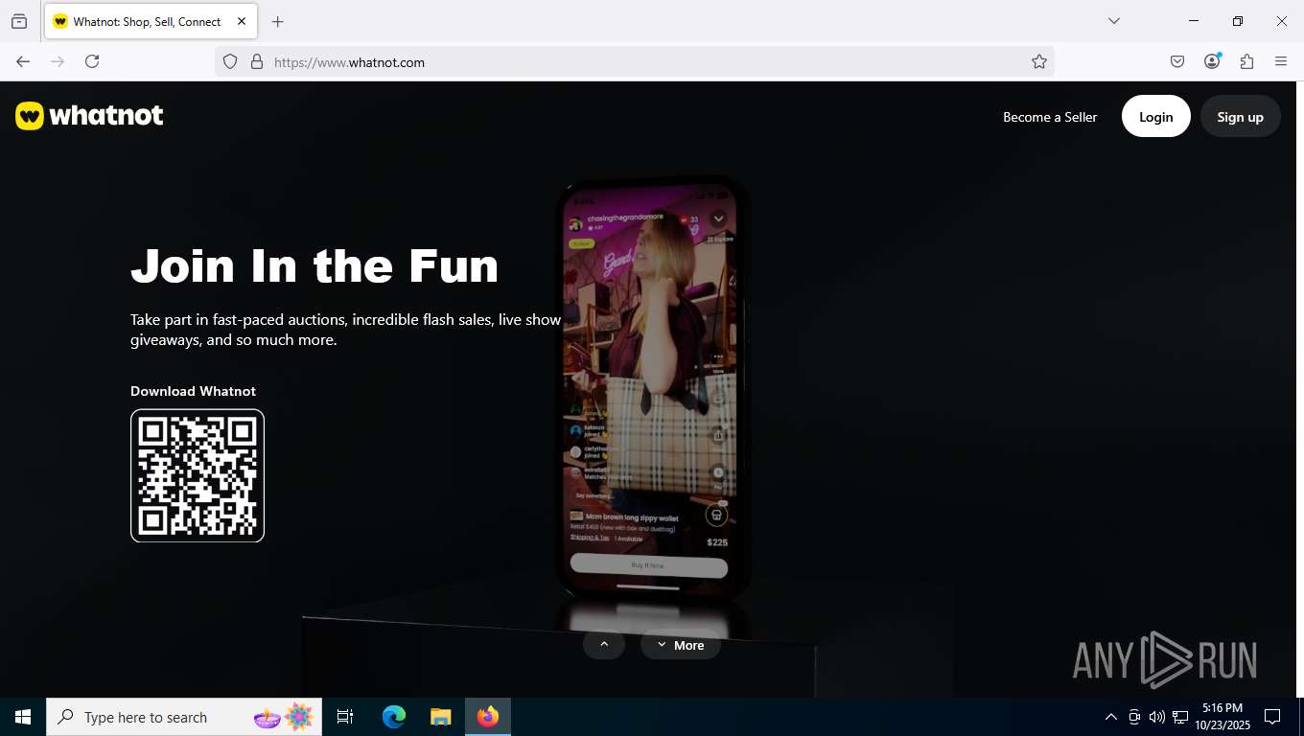Click the Join In the Fun heading
The width and height of the screenshot is (1304, 736).
coord(314,265)
